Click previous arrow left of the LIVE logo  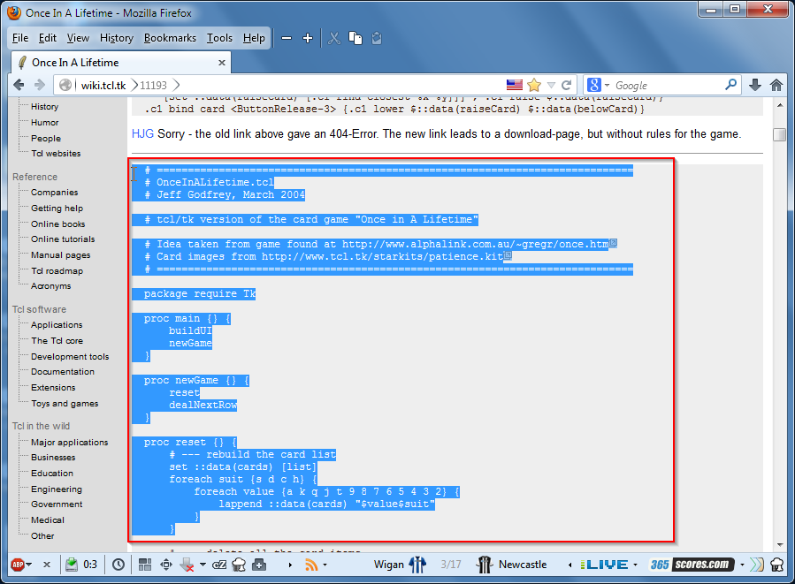point(569,565)
